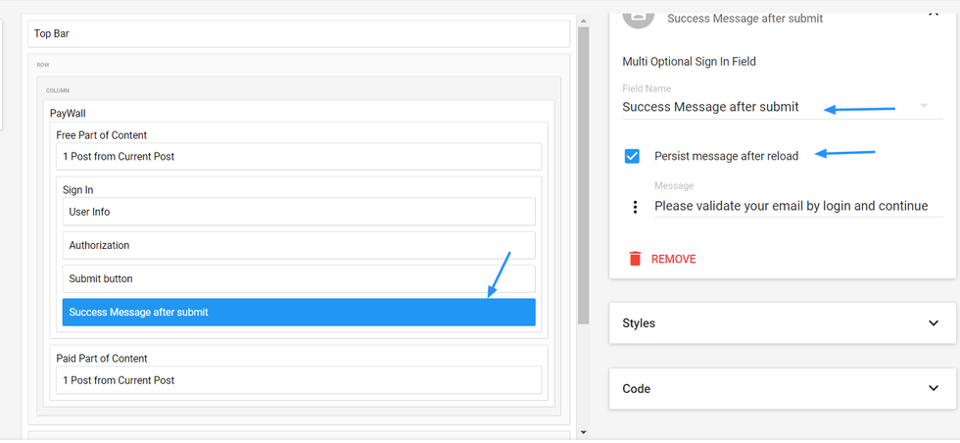Select 1 Post under Paid Part of Content
960x443 pixels.
pos(299,380)
